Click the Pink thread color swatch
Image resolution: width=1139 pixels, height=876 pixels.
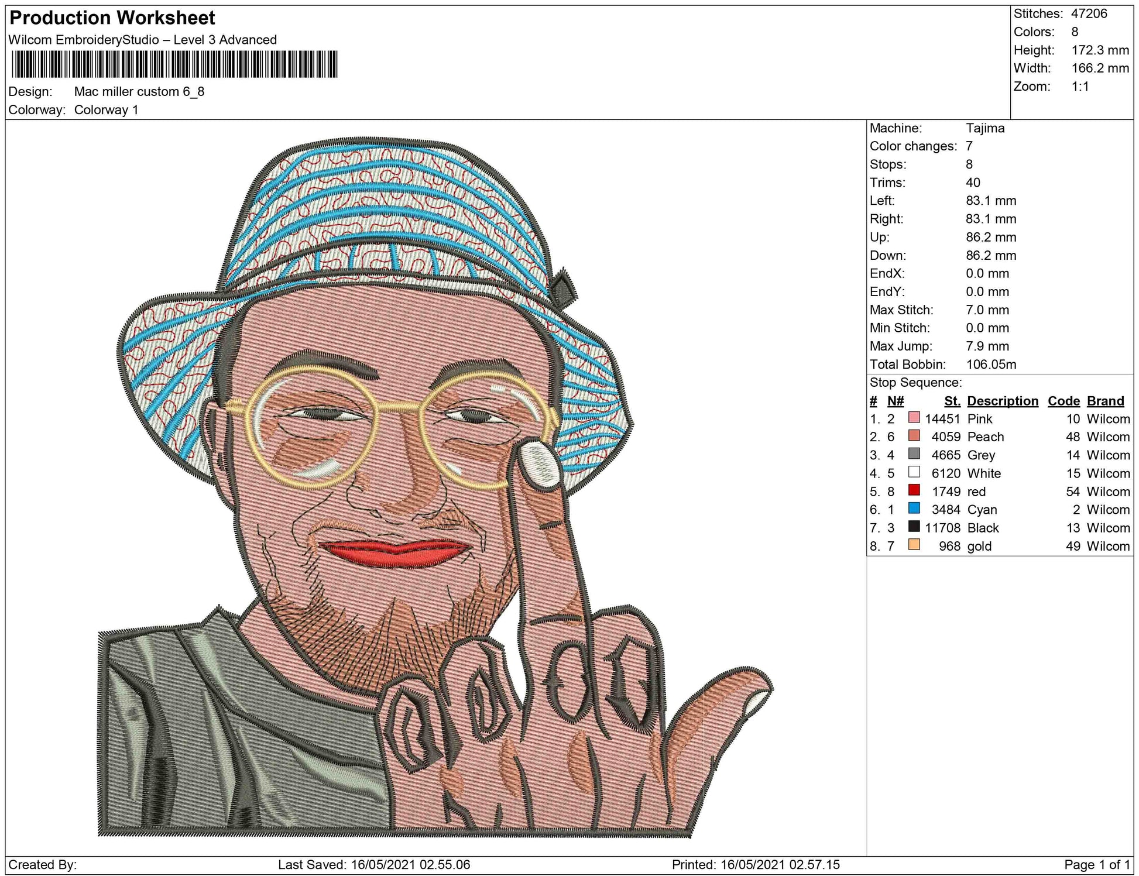(914, 418)
